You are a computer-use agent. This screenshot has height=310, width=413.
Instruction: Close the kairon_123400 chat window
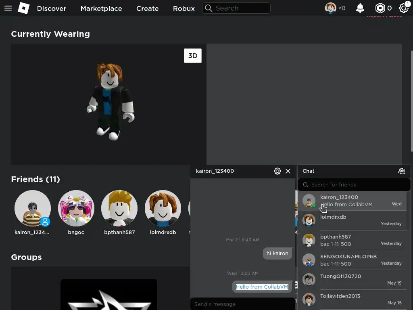click(288, 171)
